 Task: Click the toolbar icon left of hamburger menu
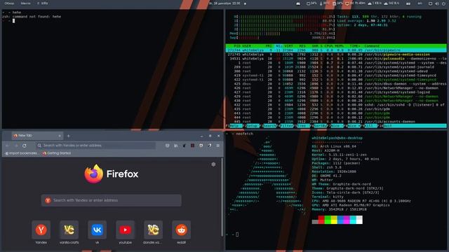pyautogui.click(x=210, y=146)
